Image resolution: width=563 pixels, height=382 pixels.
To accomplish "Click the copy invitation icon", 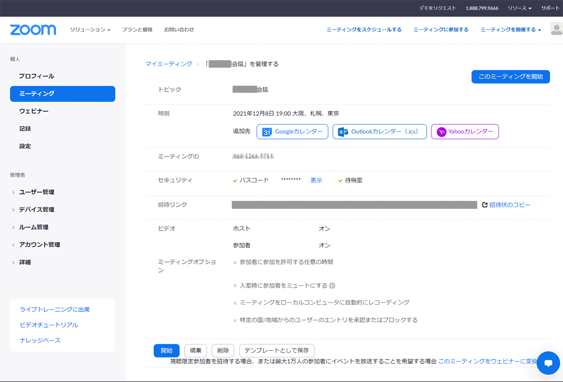I will [x=485, y=205].
